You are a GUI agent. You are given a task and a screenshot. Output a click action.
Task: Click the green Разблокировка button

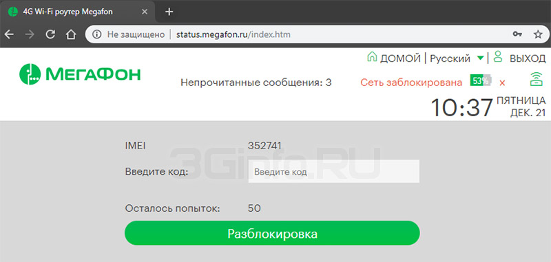(272, 233)
